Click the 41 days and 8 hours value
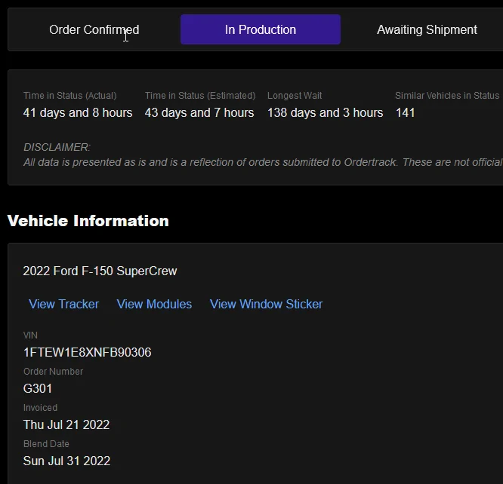 78,112
